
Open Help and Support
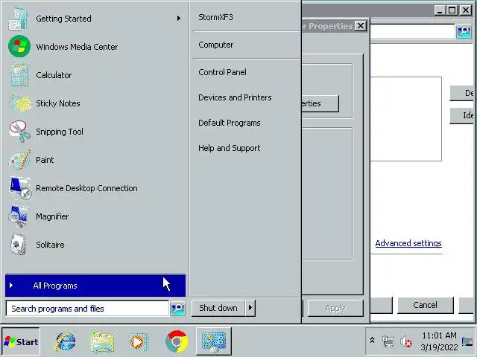(230, 148)
